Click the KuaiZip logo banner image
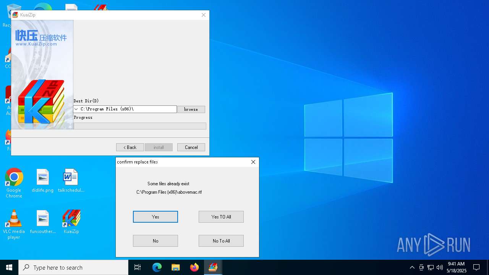489x275 pixels. (x=42, y=74)
